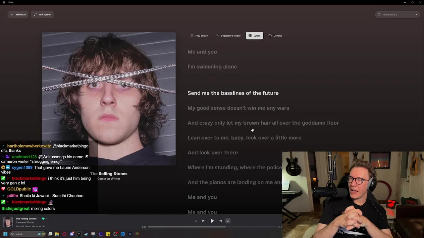Skip to next track
Viewport: 424px width, 238px height.
point(220,221)
